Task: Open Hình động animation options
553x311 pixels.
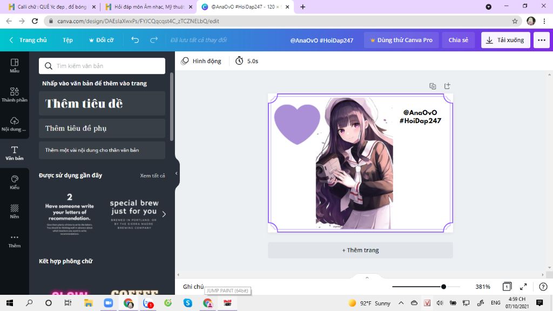Action: [x=201, y=61]
